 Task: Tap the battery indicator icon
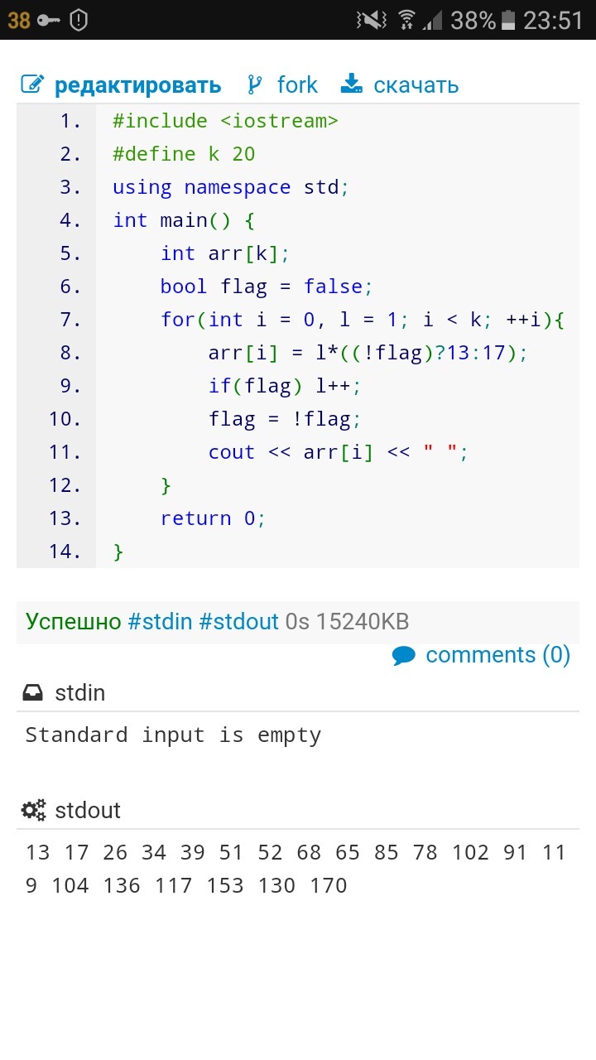click(508, 20)
